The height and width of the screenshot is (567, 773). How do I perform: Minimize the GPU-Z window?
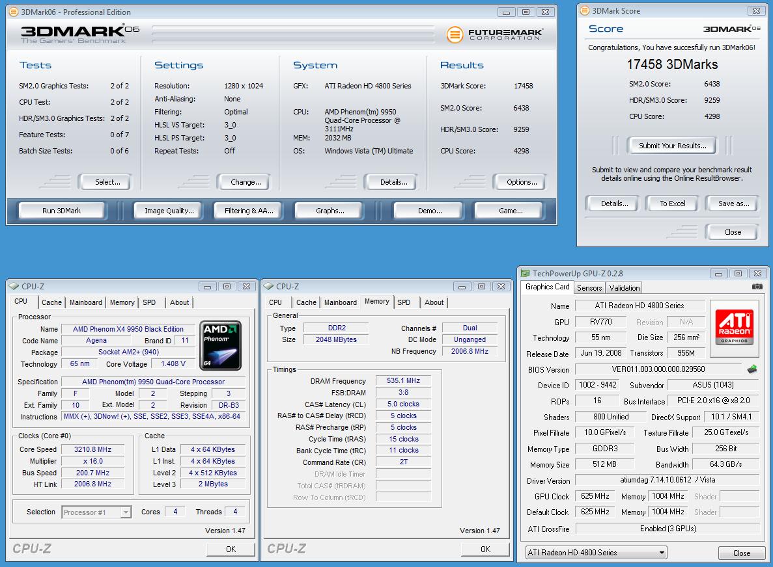[x=719, y=274]
